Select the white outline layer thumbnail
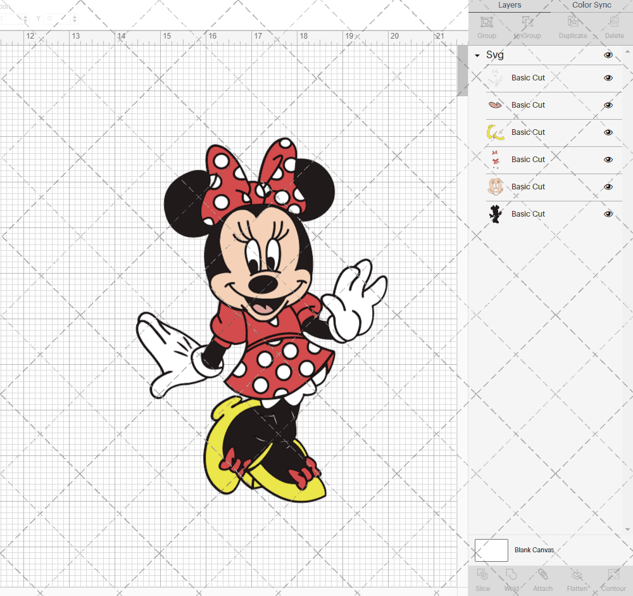 pos(496,78)
